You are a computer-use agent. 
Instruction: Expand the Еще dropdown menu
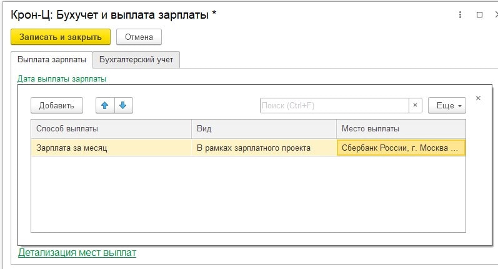coord(447,106)
